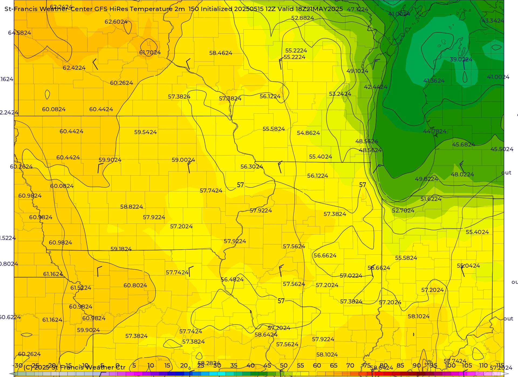
Task: Click the 41.3624 temperature value
Action: click(434, 81)
